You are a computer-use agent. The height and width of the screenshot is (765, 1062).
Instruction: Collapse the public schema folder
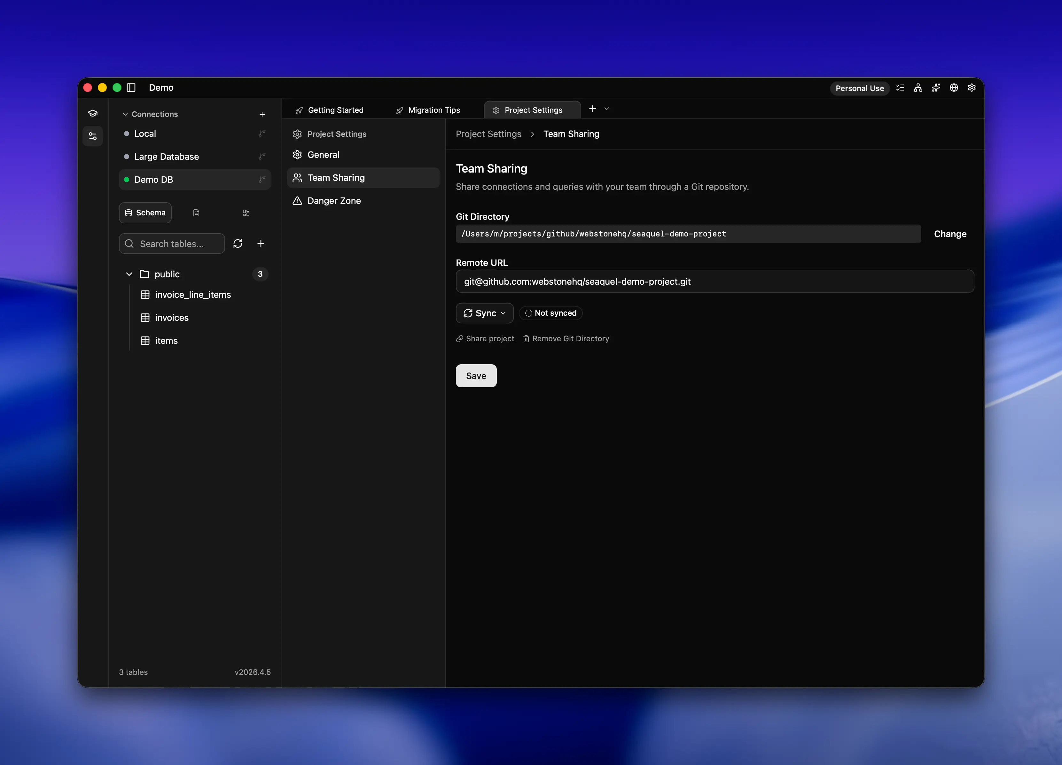pyautogui.click(x=129, y=274)
